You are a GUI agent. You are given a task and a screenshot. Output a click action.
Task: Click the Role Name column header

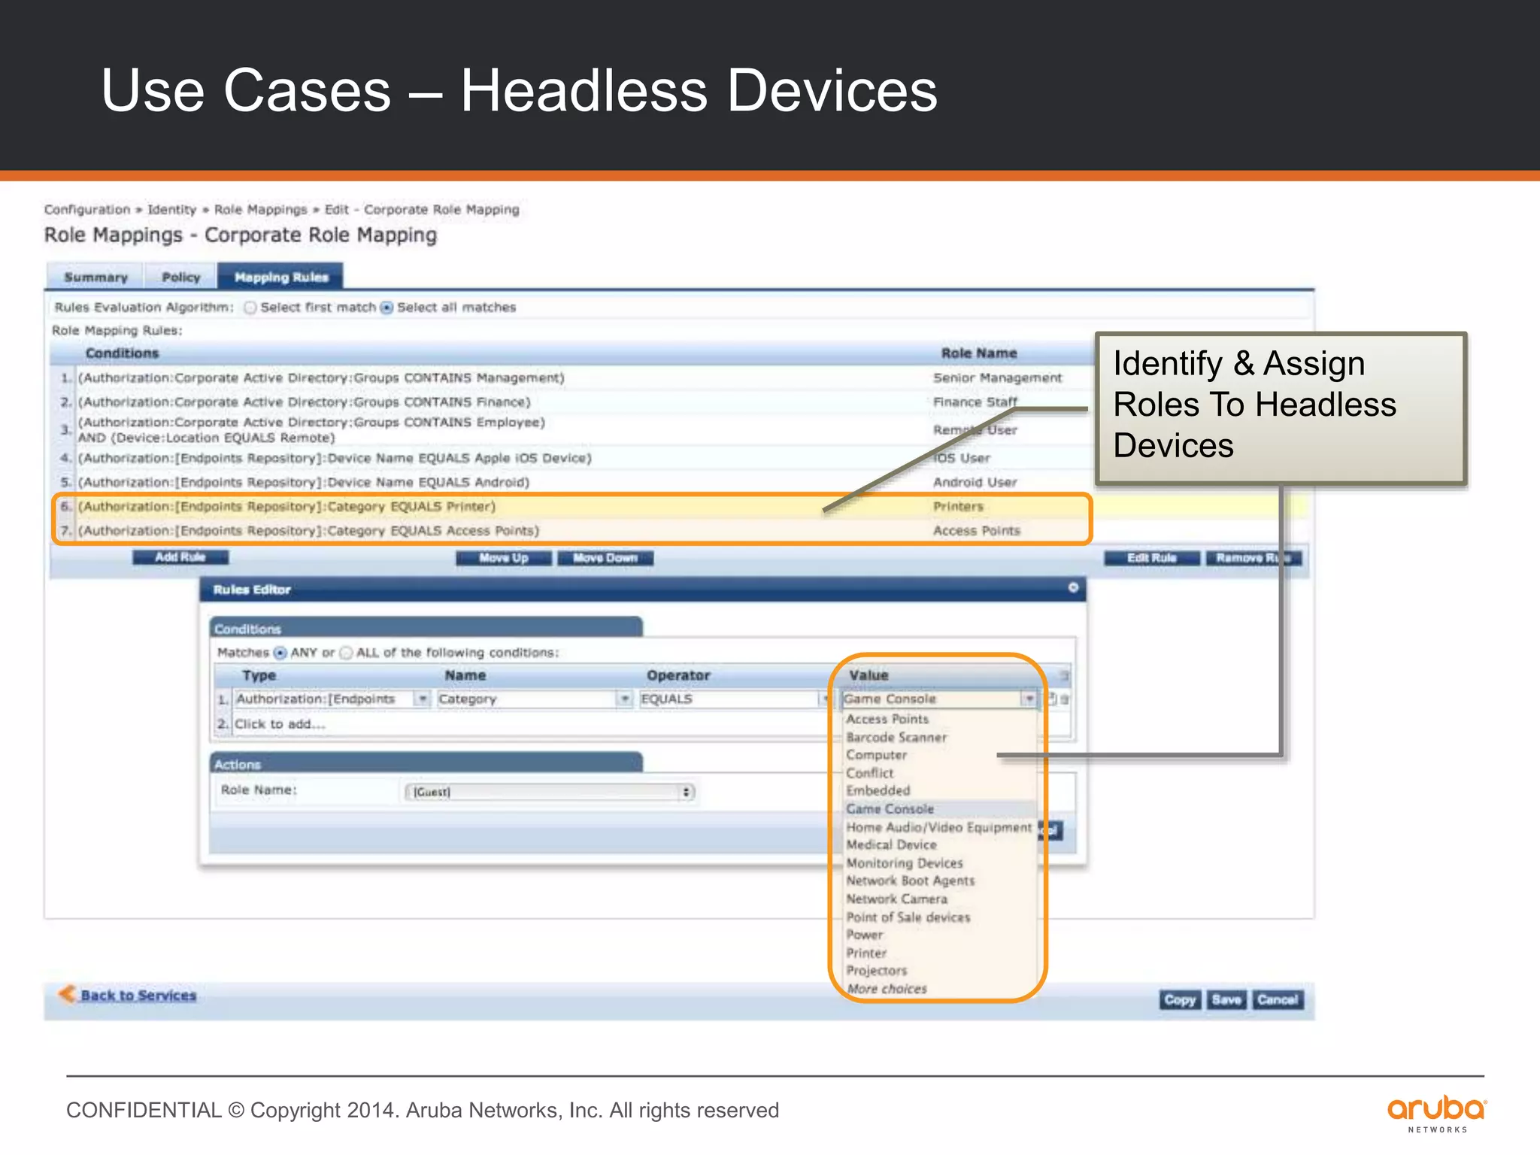click(x=979, y=353)
